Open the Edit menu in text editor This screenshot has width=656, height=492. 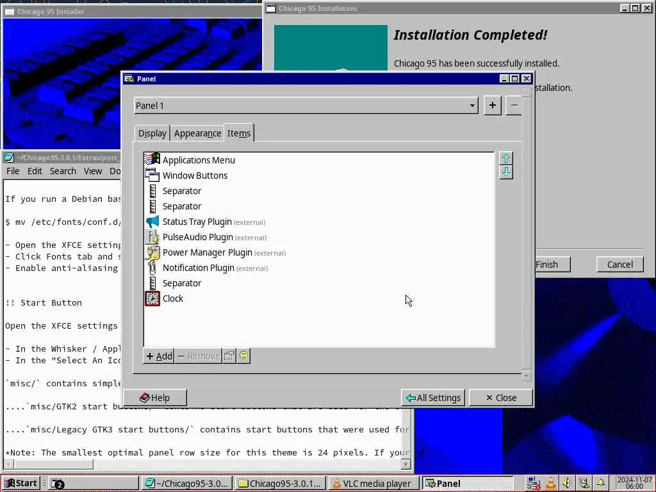[x=35, y=170]
